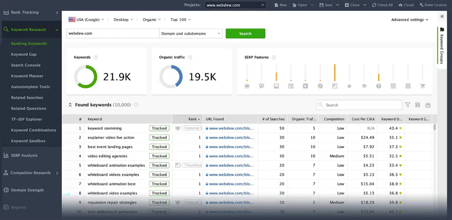
Task: Collapse the Found keywords section
Action: pos(70,105)
